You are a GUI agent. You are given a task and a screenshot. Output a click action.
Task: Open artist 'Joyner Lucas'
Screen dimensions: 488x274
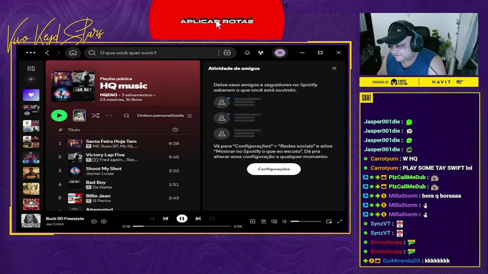[x=100, y=174]
